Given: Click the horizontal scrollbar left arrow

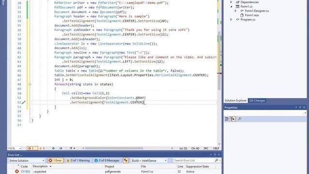Looking at the screenshot, I should (83, 148).
